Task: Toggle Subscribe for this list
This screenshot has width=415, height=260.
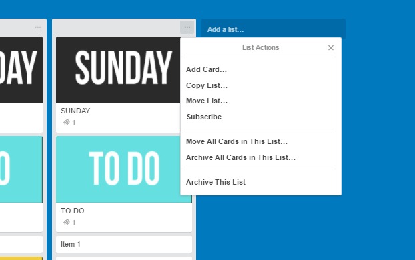Action: click(204, 117)
